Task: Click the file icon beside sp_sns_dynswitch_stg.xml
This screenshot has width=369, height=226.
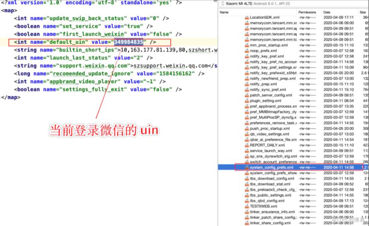Action: click(x=247, y=156)
